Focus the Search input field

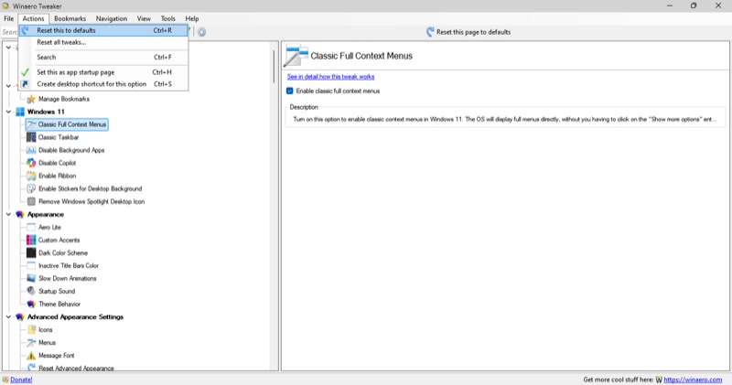pos(9,32)
